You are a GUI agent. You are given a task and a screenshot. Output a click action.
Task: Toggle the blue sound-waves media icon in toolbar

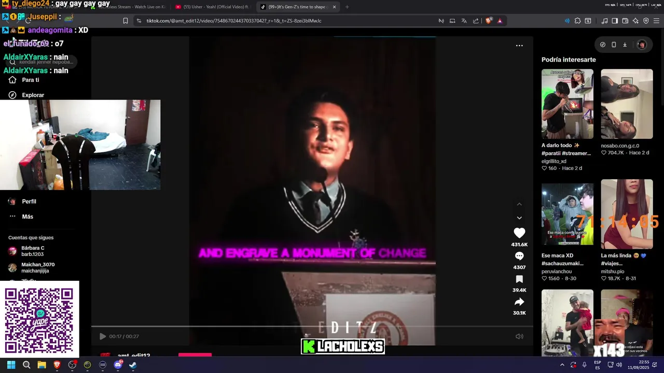coord(566,21)
